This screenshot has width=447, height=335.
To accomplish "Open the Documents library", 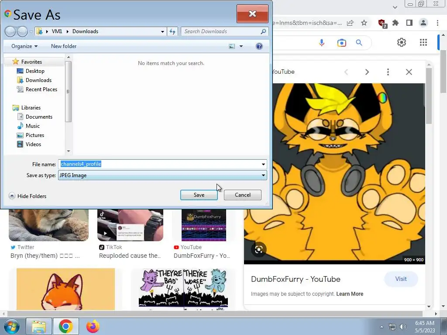I will point(39,117).
